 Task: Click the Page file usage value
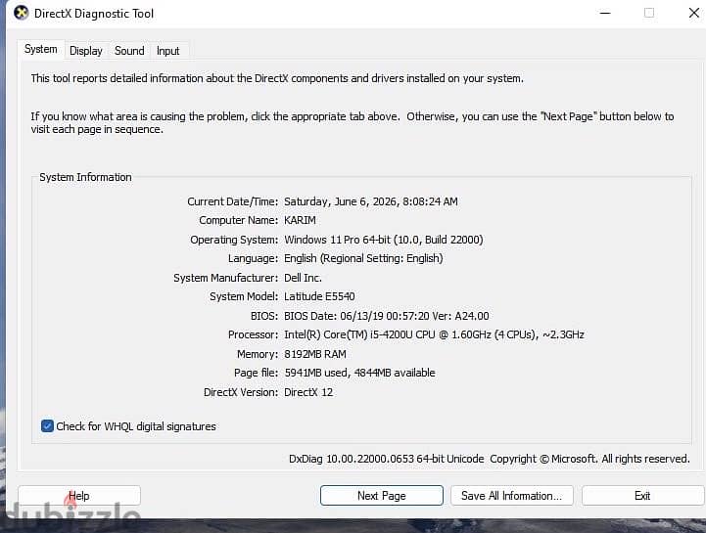tap(359, 373)
